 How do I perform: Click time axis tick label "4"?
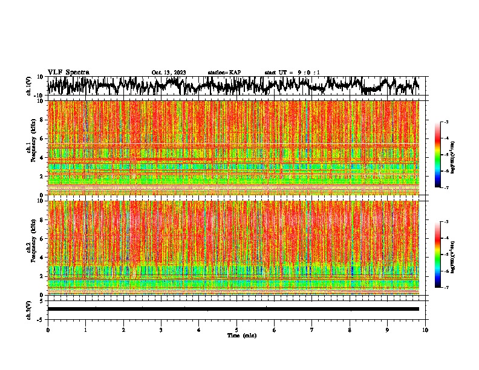[199, 330]
